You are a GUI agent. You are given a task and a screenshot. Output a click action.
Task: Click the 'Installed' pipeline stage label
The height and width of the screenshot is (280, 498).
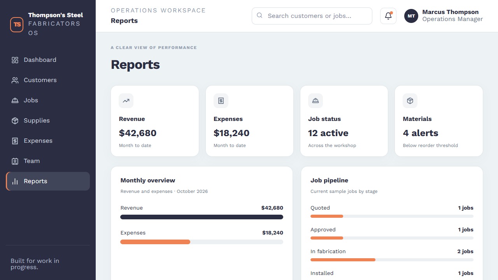click(x=322, y=273)
